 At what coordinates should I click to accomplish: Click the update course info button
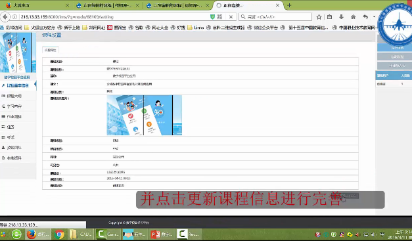(349, 196)
